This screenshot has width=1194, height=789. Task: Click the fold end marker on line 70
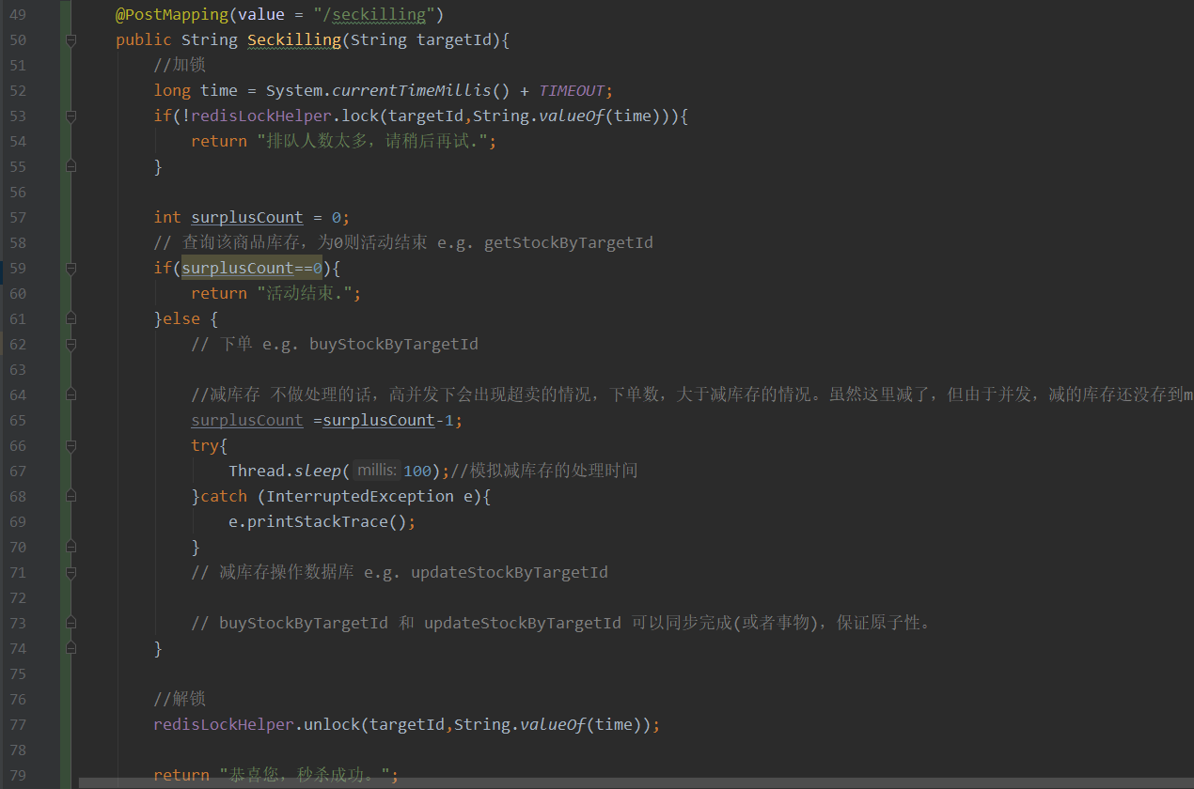coord(71,548)
